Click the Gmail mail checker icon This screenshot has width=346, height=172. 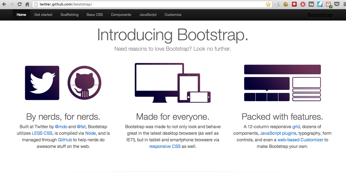328,4
